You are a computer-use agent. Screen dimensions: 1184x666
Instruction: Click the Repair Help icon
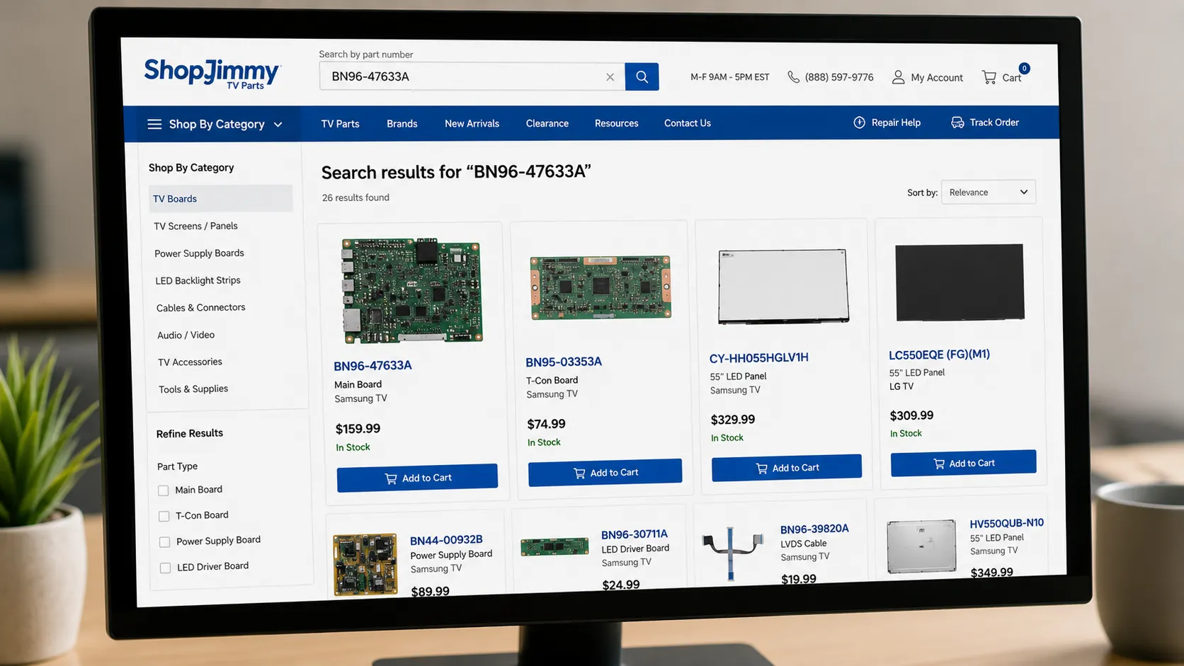tap(859, 122)
